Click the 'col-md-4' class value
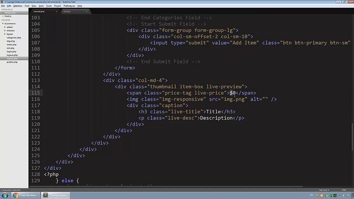This screenshot has width=354, height=199. click(150, 81)
